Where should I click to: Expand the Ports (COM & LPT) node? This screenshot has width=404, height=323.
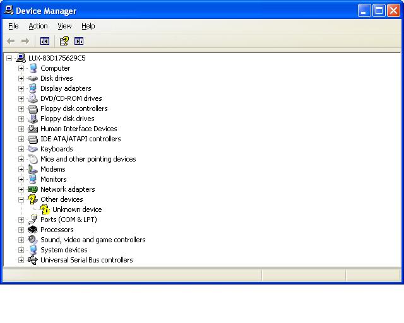[21, 220]
